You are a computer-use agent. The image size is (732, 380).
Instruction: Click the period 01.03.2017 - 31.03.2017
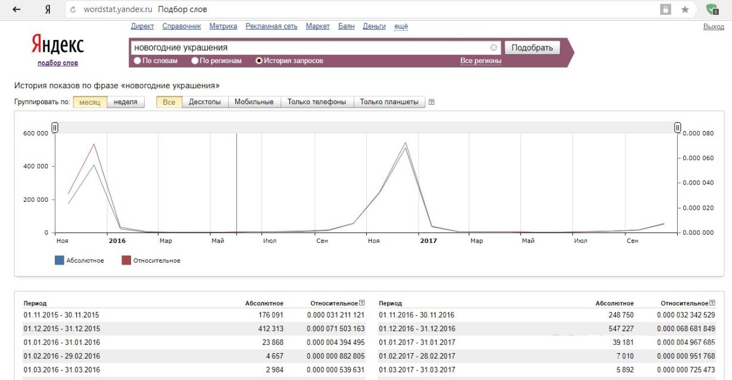pos(416,369)
